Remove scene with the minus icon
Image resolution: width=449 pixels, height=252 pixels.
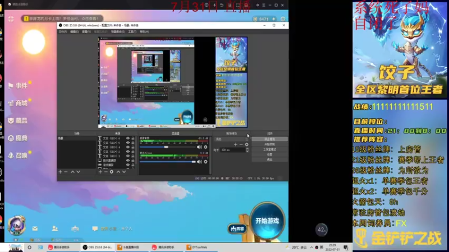(66, 172)
